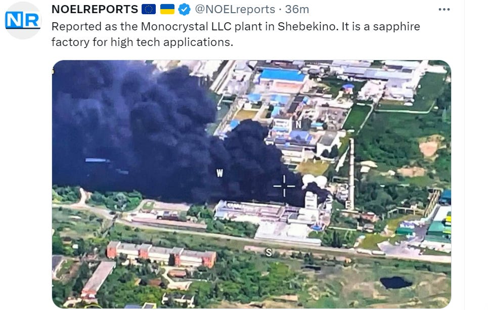488x310 pixels.
Task: Click the white smoke puff near crosshair
Action: 315,181
